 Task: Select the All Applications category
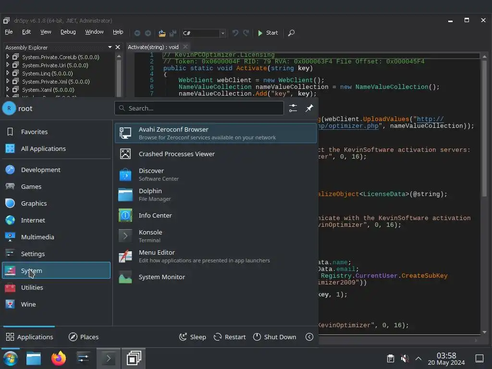click(x=56, y=149)
